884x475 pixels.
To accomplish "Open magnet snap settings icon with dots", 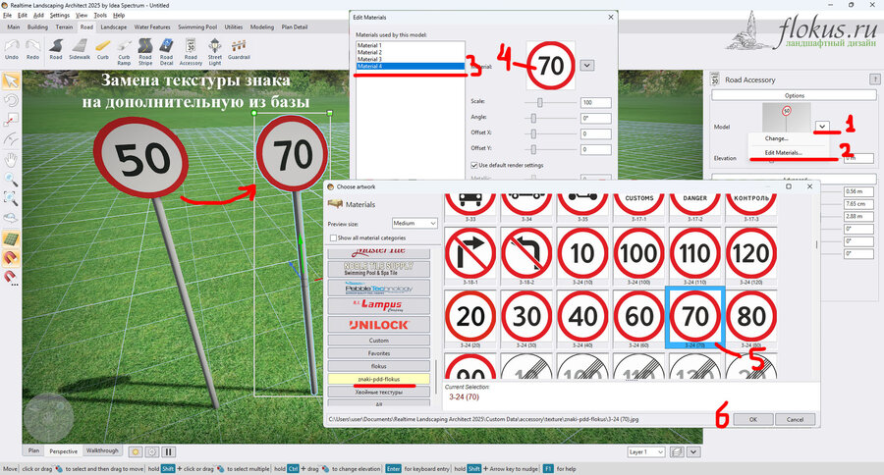I will tap(11, 277).
